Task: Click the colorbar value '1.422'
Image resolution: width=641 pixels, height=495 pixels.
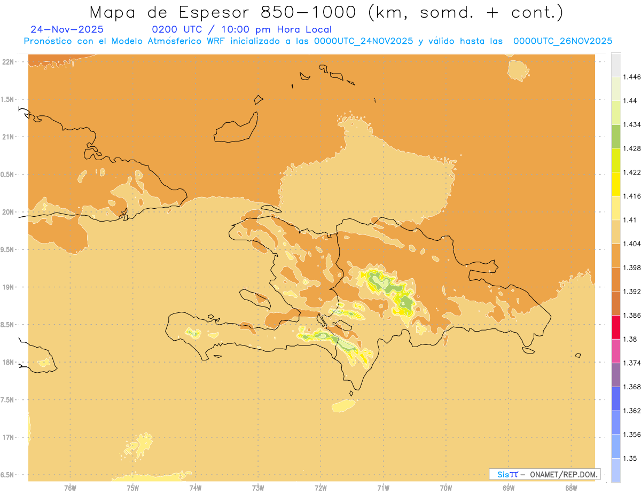Action: pos(633,172)
